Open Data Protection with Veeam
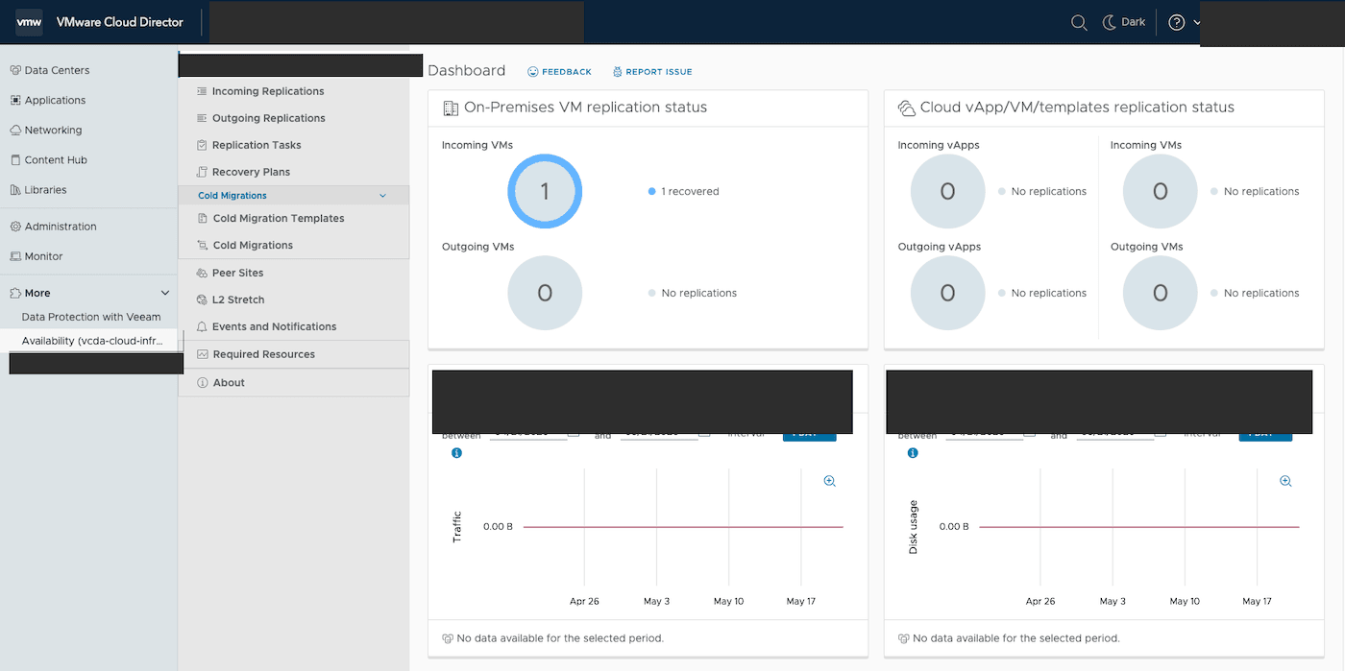Screen dimensions: 1345x671 91,317
